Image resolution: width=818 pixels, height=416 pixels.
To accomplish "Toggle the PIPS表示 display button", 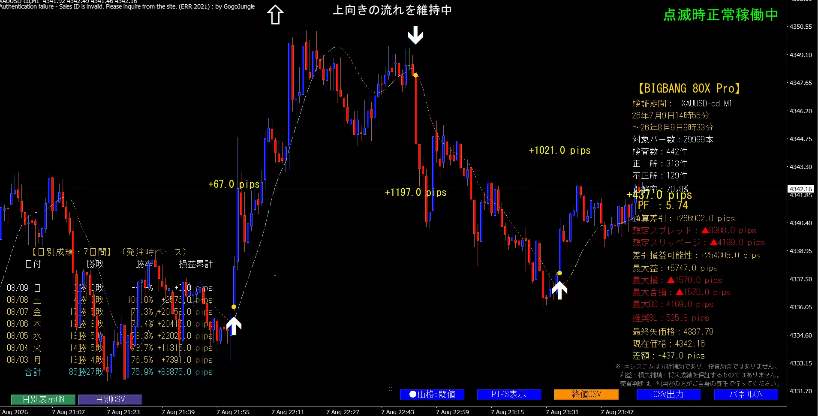I will pos(509,395).
